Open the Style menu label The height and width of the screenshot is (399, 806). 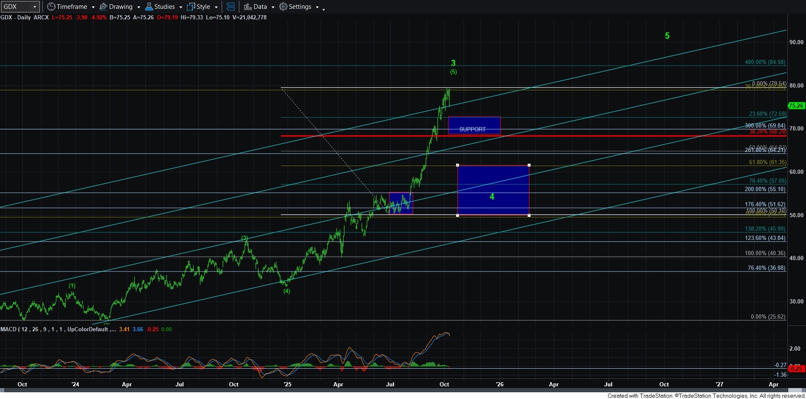pos(203,7)
